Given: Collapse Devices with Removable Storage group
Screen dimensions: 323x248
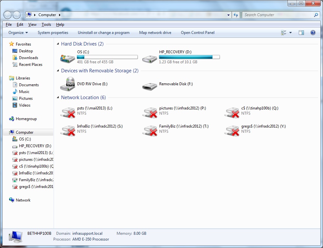Looking at the screenshot, I should pyautogui.click(x=58, y=71).
